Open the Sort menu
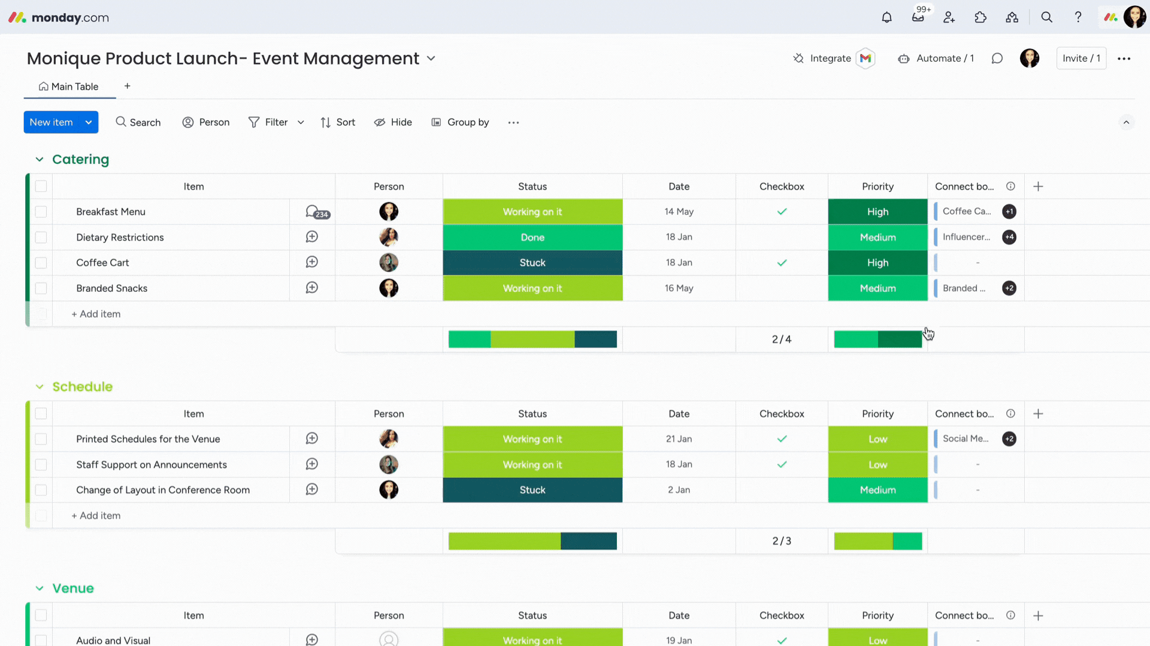This screenshot has width=1150, height=646. coord(338,122)
